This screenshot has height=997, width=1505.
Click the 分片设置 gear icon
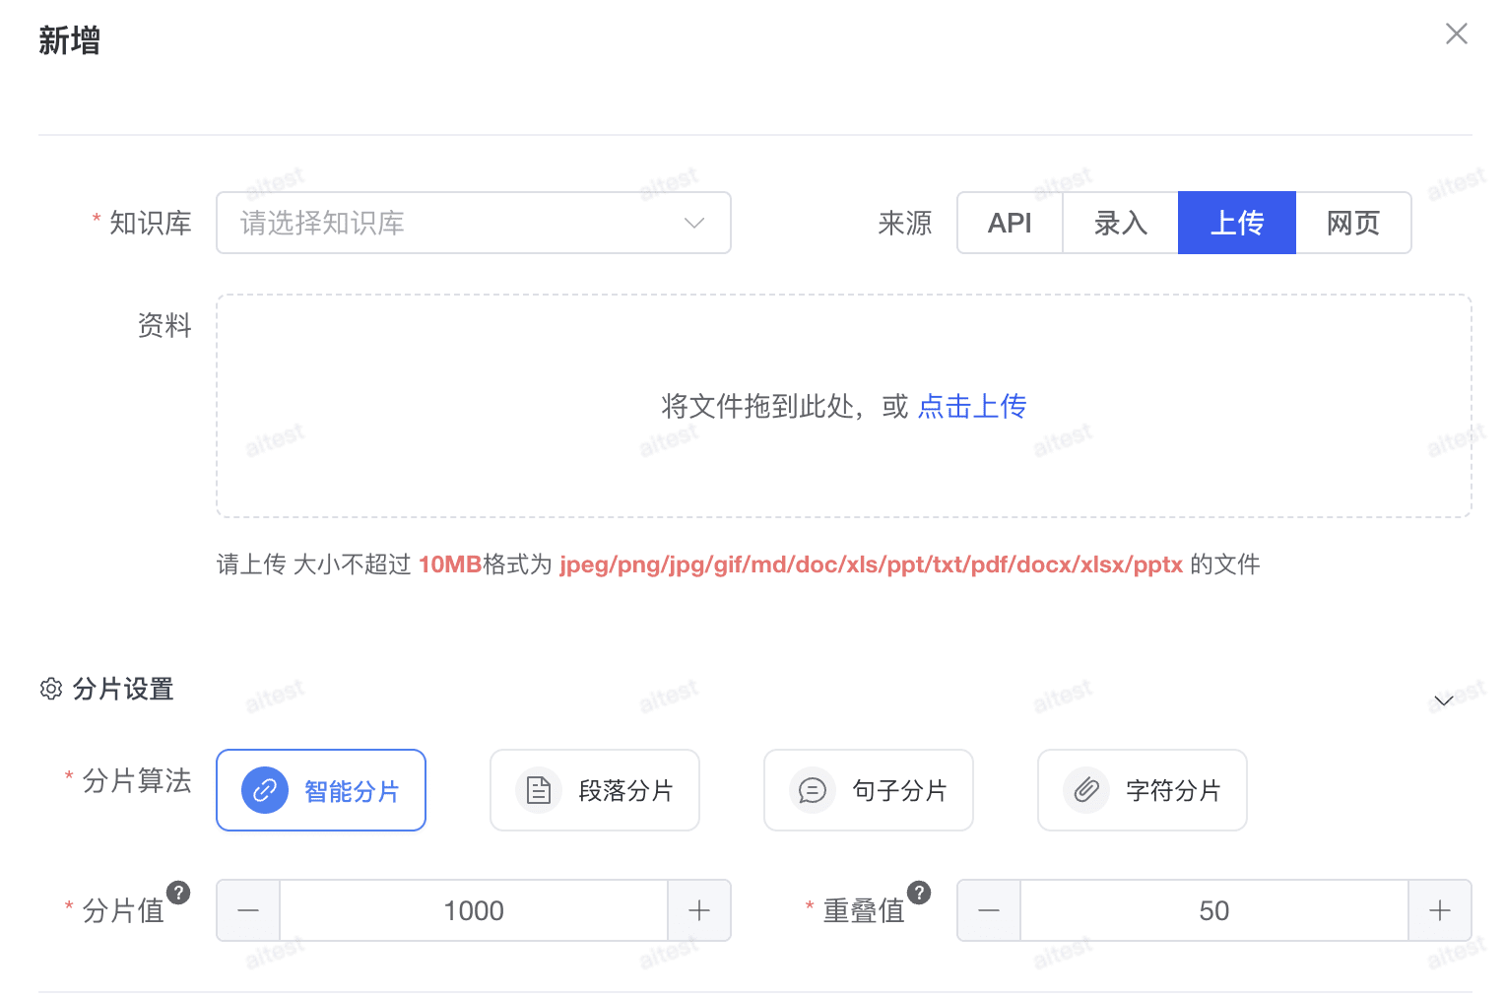coord(51,689)
